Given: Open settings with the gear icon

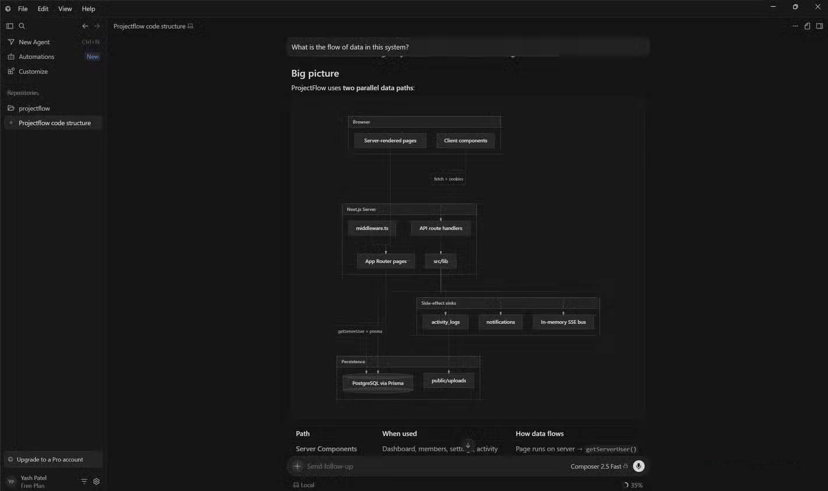Looking at the screenshot, I should click(x=97, y=481).
